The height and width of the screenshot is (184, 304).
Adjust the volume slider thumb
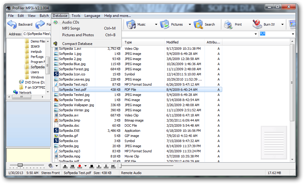(20, 165)
